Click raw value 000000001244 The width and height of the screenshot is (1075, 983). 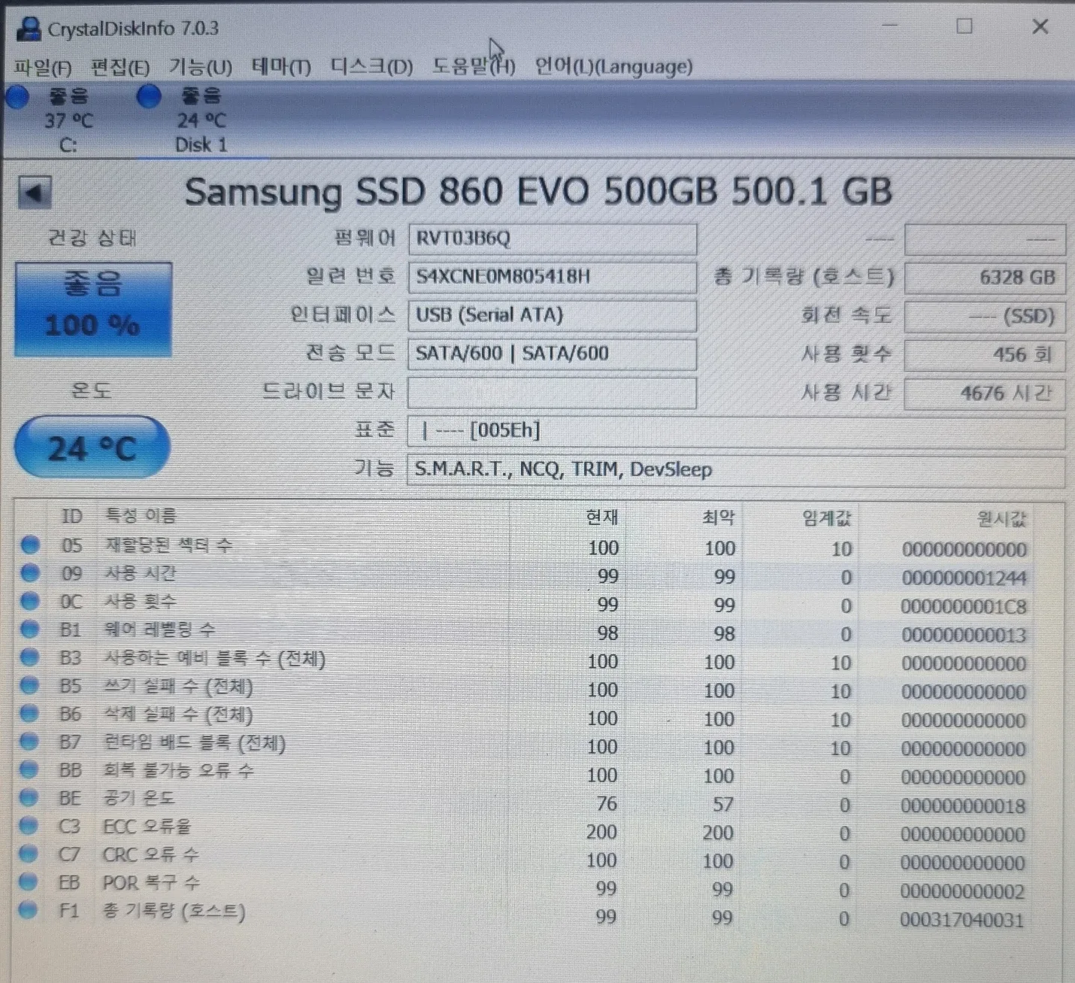964,578
